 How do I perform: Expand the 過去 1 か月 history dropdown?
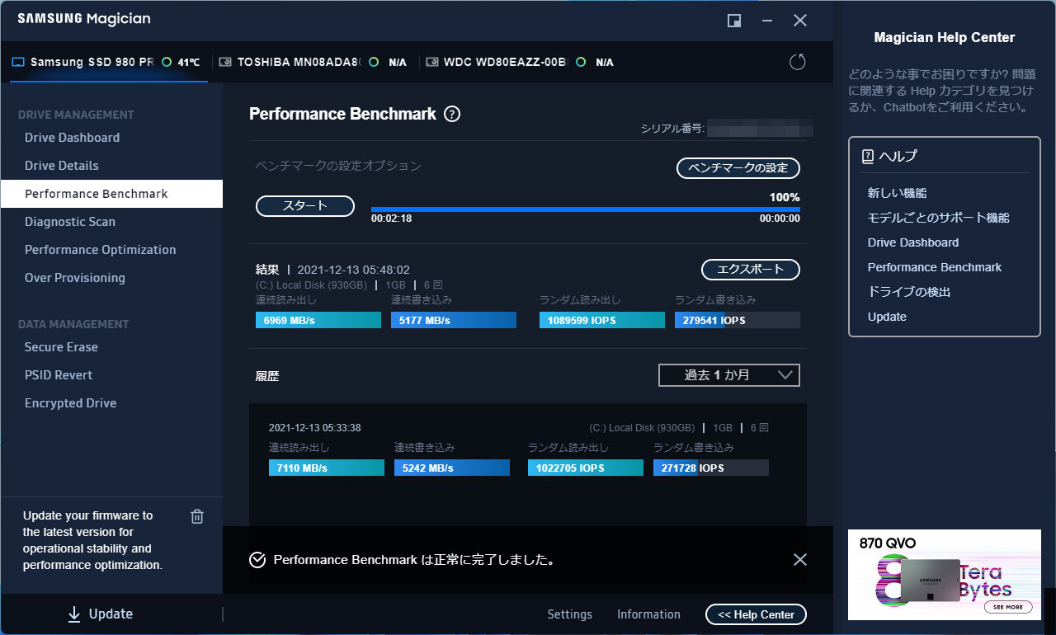click(x=729, y=375)
